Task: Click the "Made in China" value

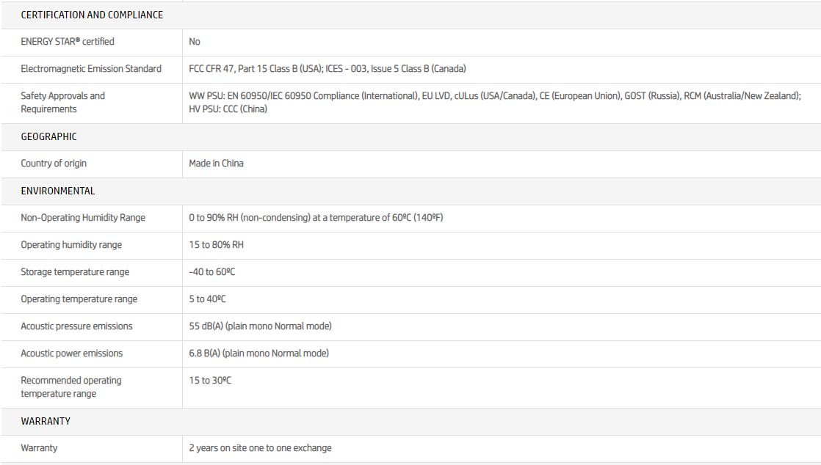Action: [x=216, y=164]
